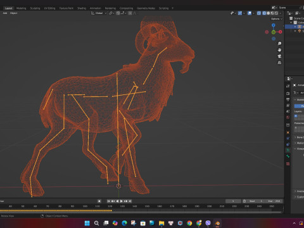Viewport: 304px width, 228px height.
Task: Click the red X axis gizmo handle
Action: [280, 32]
